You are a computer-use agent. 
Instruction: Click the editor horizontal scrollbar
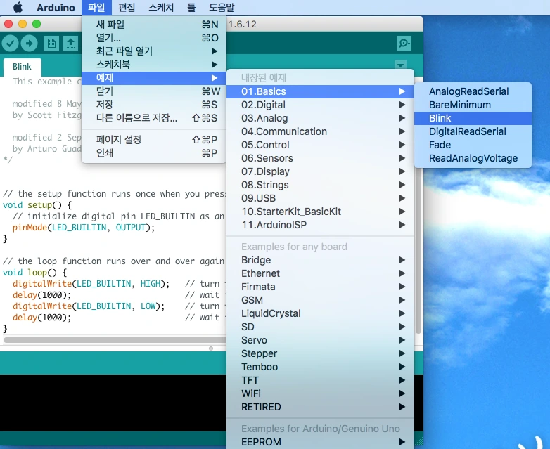(x=115, y=339)
